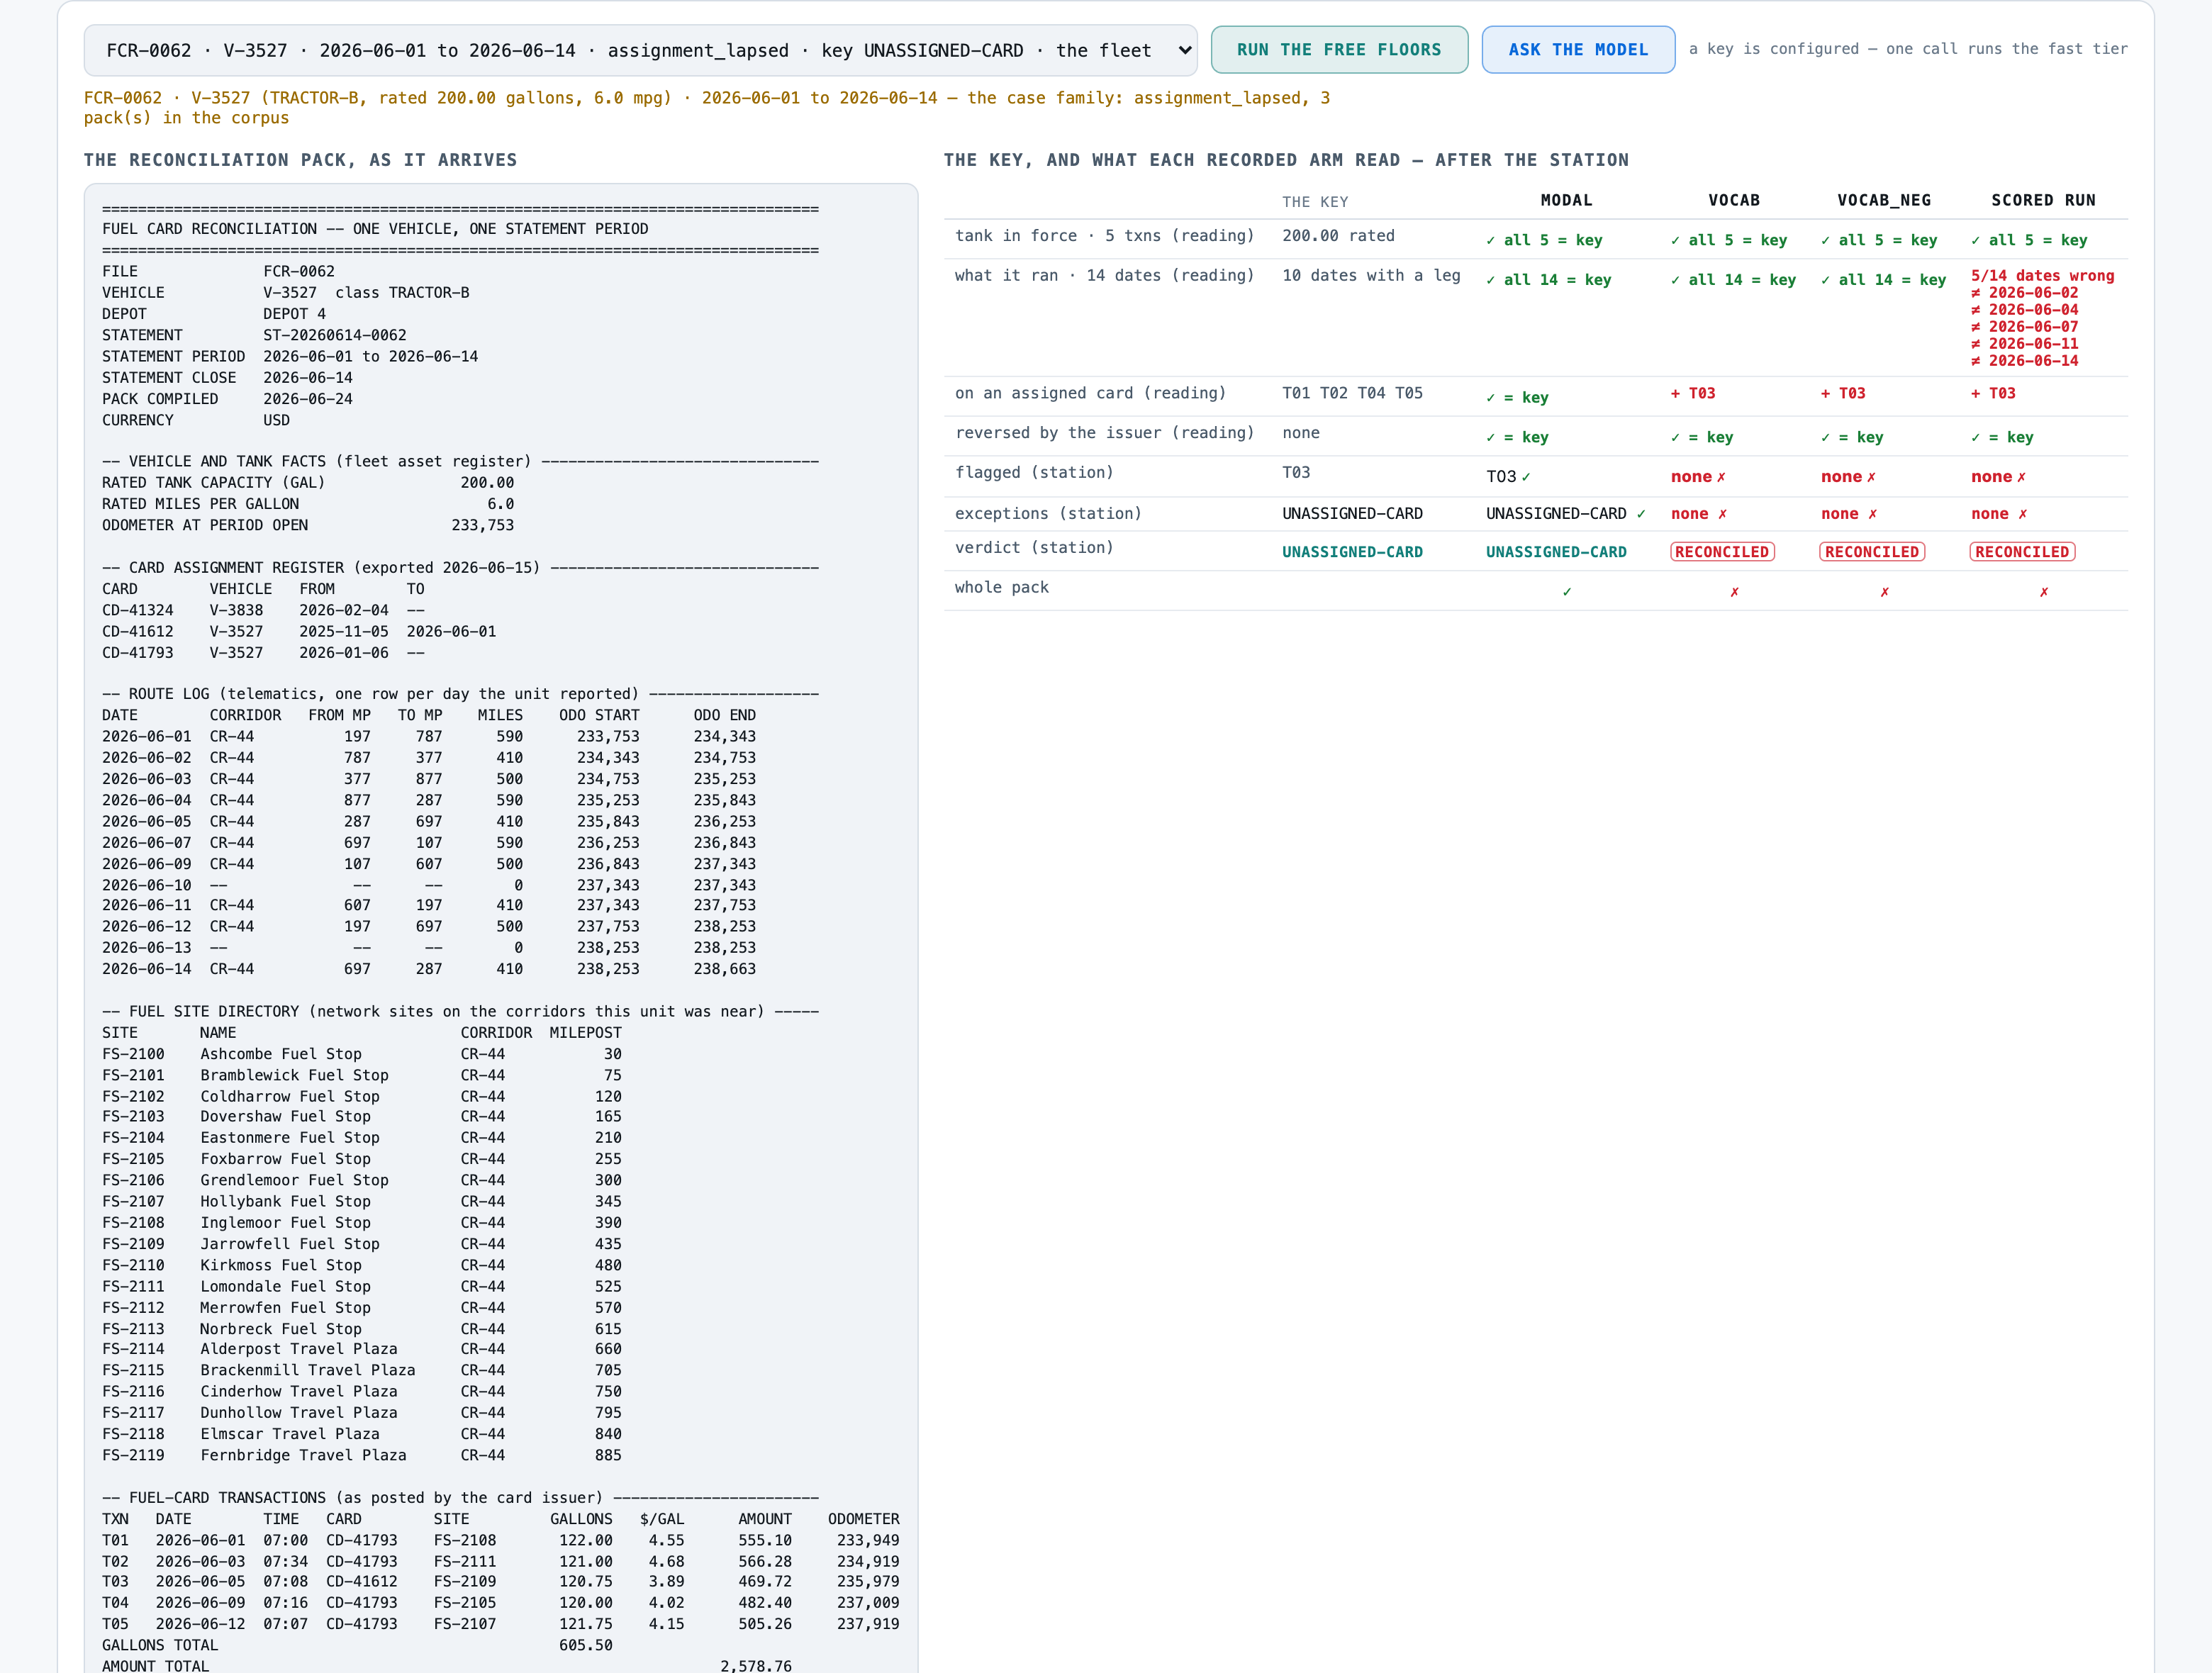Click '5/14 dates wrong' in SCORED RUN column
Image resolution: width=2212 pixels, height=1673 pixels.
[2042, 276]
